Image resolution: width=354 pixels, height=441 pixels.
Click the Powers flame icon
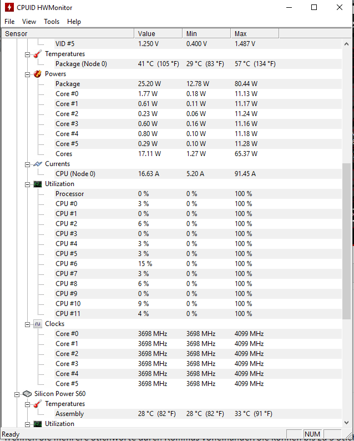38,74
